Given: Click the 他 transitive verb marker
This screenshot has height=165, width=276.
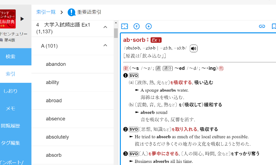Looking at the screenshot, I should click(x=221, y=68).
